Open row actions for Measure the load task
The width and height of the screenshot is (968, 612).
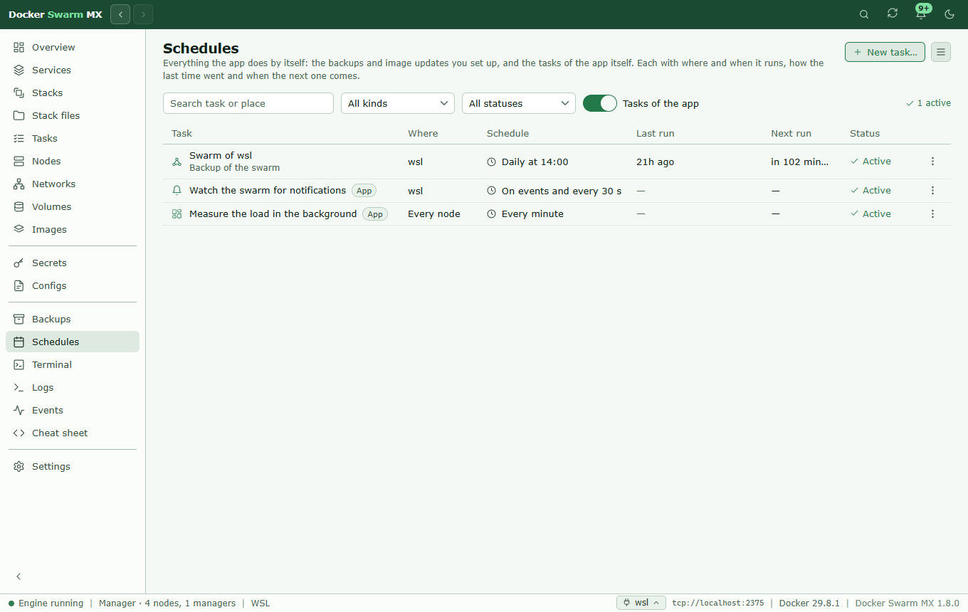coord(933,214)
